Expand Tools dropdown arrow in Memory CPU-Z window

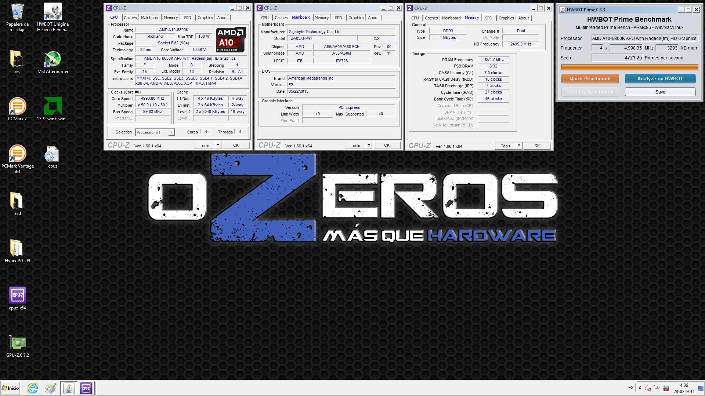(x=519, y=146)
